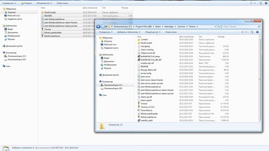The width and height of the screenshot is (269, 151).
Task: Sort by Дата изменения in Terraria window
Action: 187,36
